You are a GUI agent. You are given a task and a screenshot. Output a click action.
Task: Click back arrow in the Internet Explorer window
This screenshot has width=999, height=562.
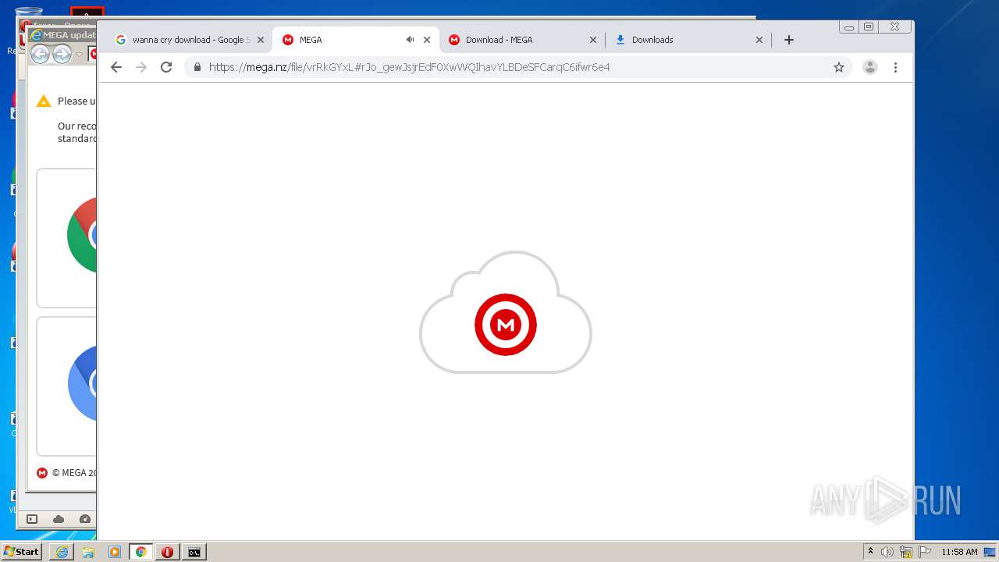tap(40, 54)
